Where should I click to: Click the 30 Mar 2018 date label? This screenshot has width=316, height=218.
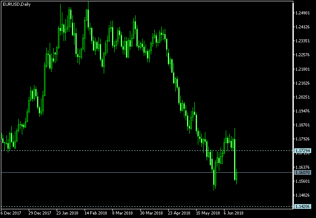click(x=151, y=213)
